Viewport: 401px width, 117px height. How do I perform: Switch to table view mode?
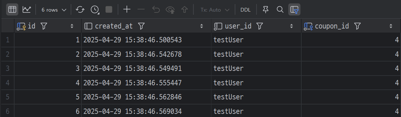coord(12,10)
